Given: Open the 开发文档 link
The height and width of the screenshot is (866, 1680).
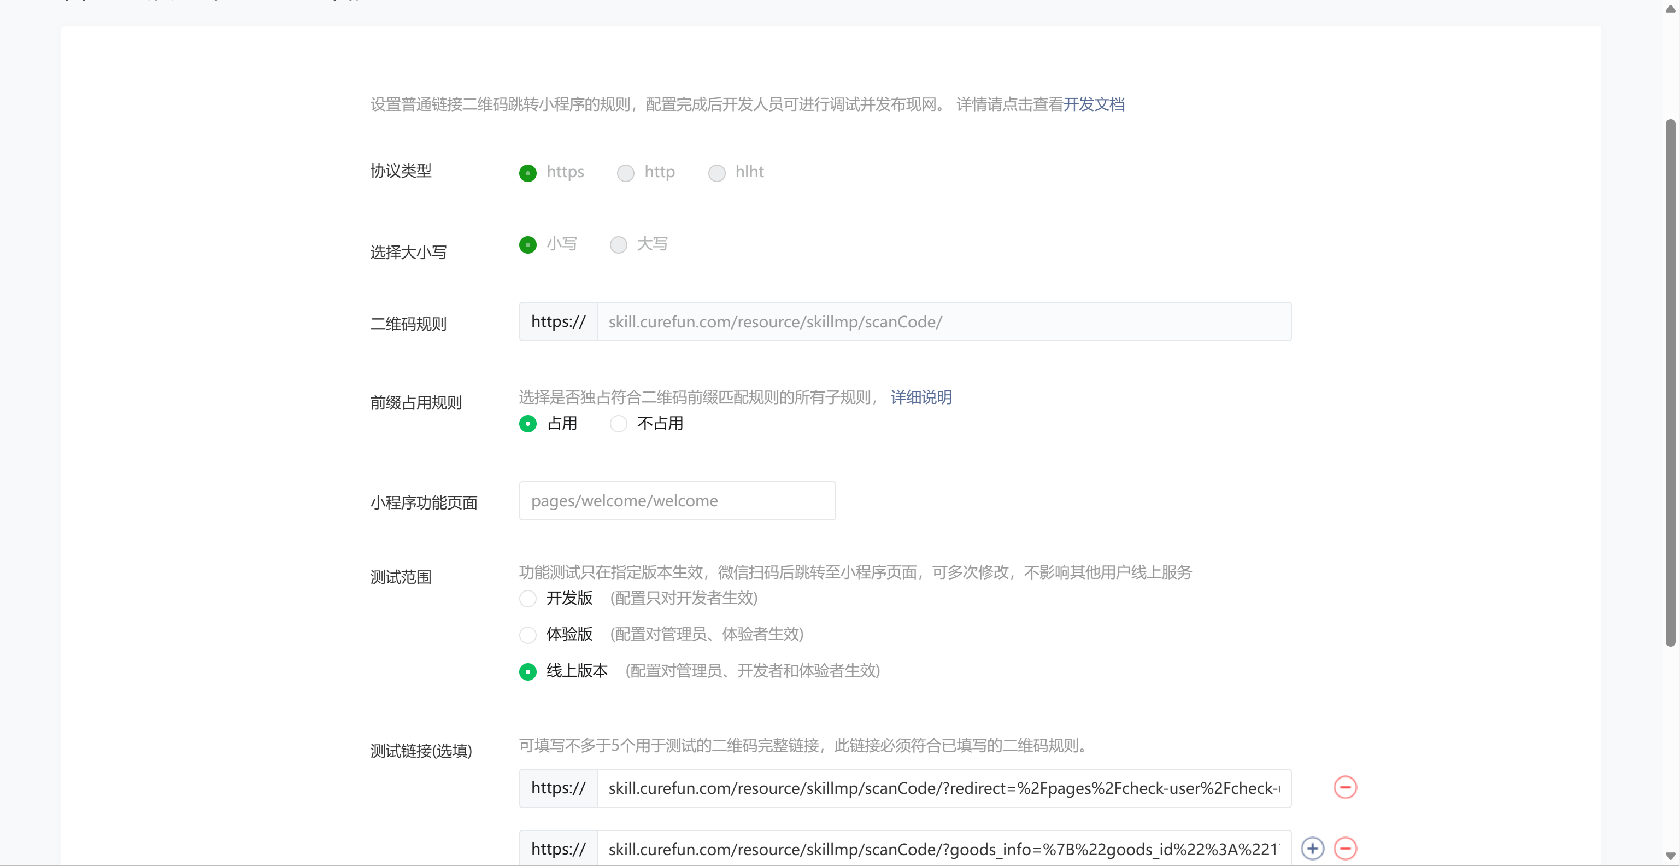Looking at the screenshot, I should coord(1094,104).
